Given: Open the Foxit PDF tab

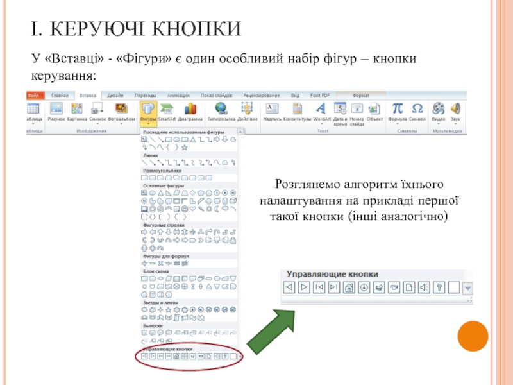Looking at the screenshot, I should point(320,95).
